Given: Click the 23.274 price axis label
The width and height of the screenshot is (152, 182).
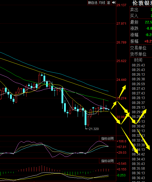Looking at the screenshot, I should pyautogui.click(x=121, y=98).
